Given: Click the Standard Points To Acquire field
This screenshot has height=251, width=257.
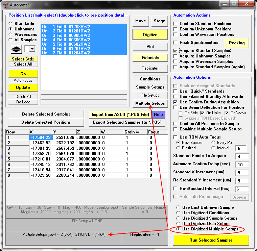Looking at the screenshot, I should pos(242,156).
